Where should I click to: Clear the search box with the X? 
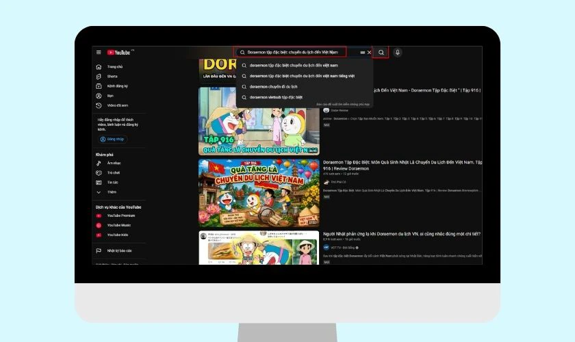(369, 53)
